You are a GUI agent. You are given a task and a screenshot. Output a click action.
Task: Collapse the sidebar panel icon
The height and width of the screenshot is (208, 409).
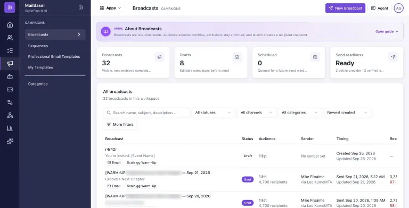click(x=80, y=7)
